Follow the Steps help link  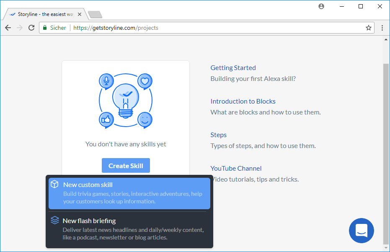[218, 135]
